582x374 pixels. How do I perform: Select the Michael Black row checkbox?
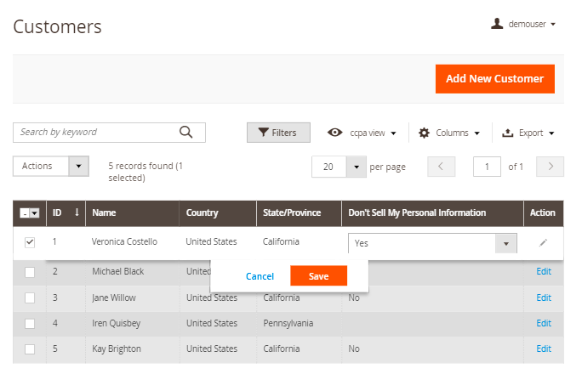(30, 272)
